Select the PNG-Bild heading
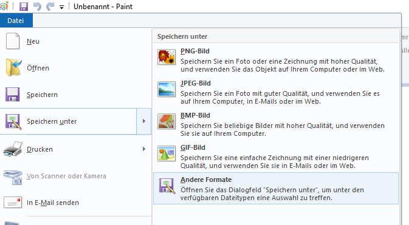The image size is (409, 225). point(195,51)
